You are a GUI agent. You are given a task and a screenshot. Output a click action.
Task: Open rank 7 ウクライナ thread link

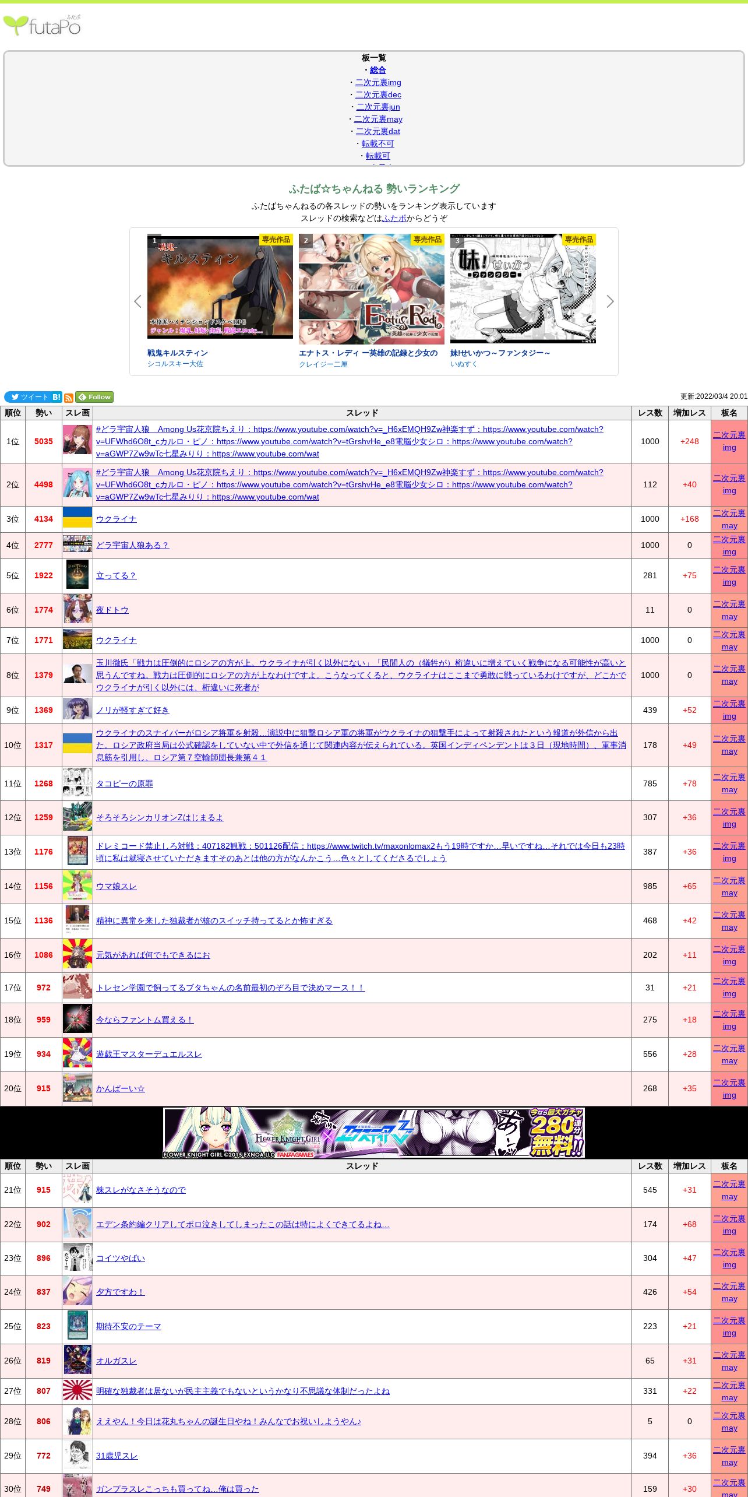click(x=117, y=640)
